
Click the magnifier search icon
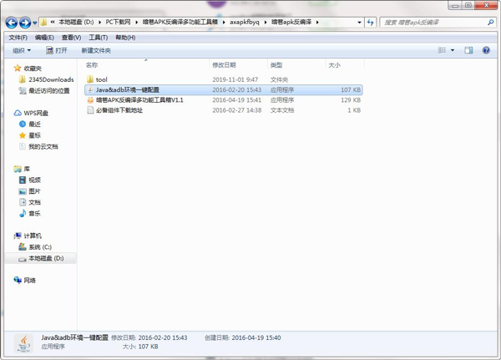tap(490, 22)
